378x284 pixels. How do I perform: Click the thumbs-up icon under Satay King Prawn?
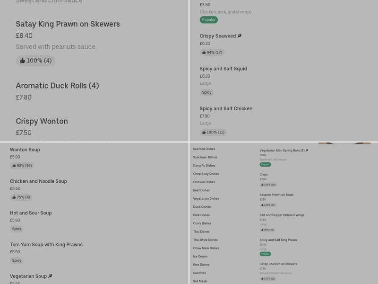coord(23,61)
